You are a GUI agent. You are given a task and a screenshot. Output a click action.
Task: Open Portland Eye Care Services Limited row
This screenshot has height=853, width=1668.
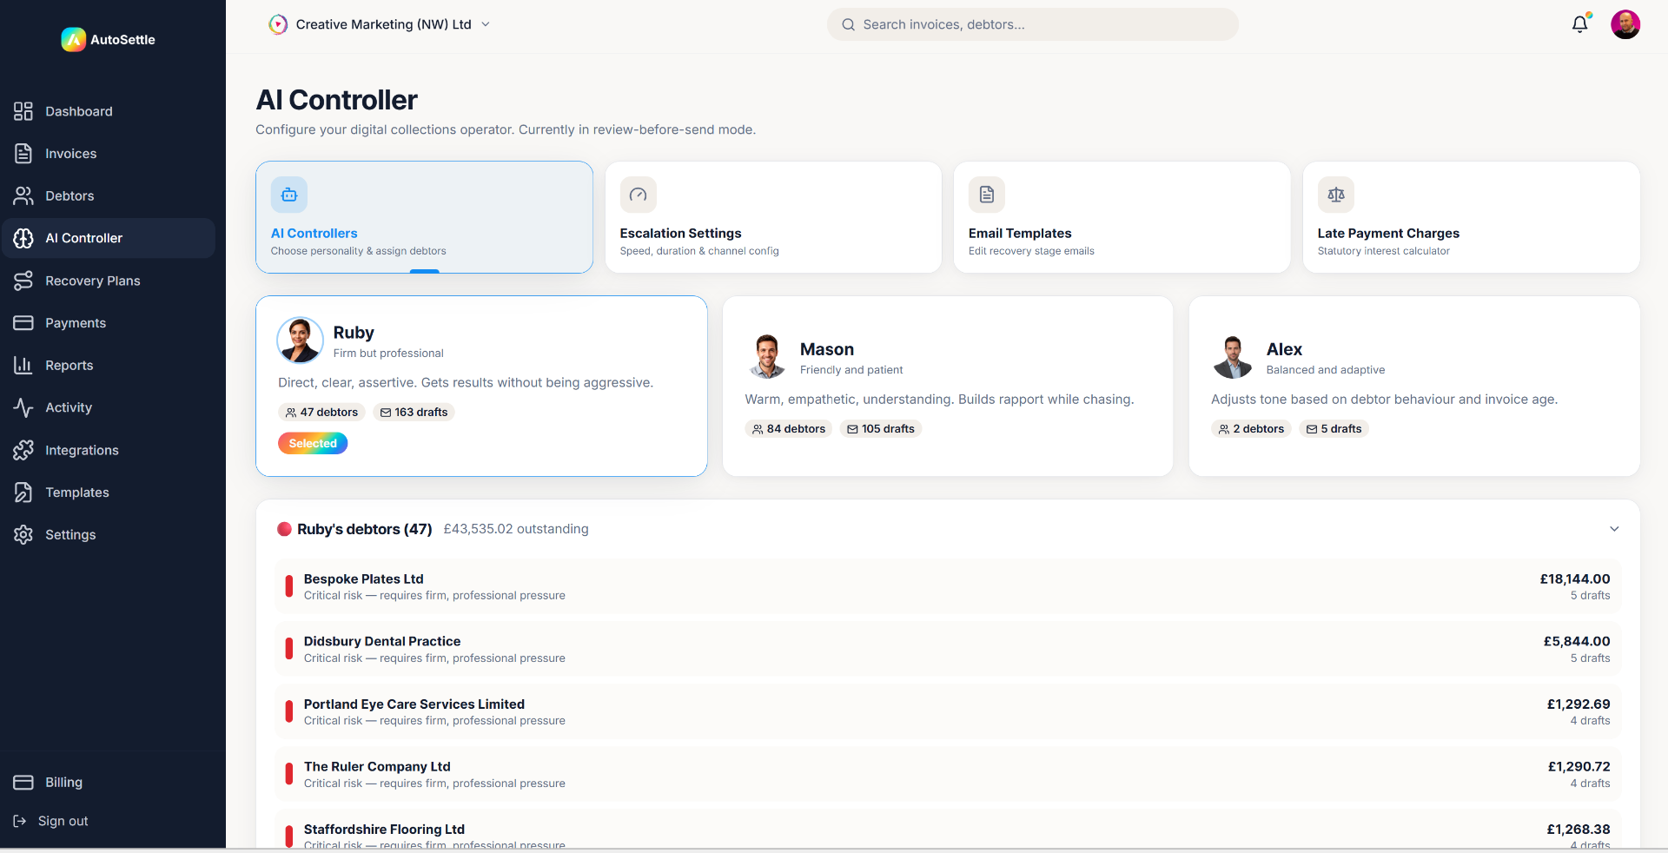(x=948, y=711)
